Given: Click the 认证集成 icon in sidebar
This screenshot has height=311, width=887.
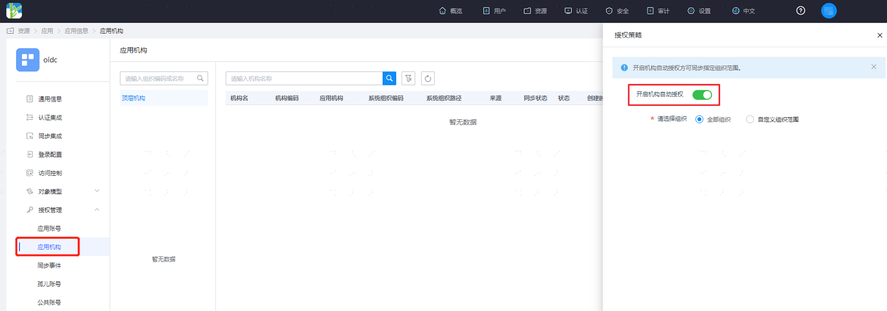Looking at the screenshot, I should click(x=30, y=117).
